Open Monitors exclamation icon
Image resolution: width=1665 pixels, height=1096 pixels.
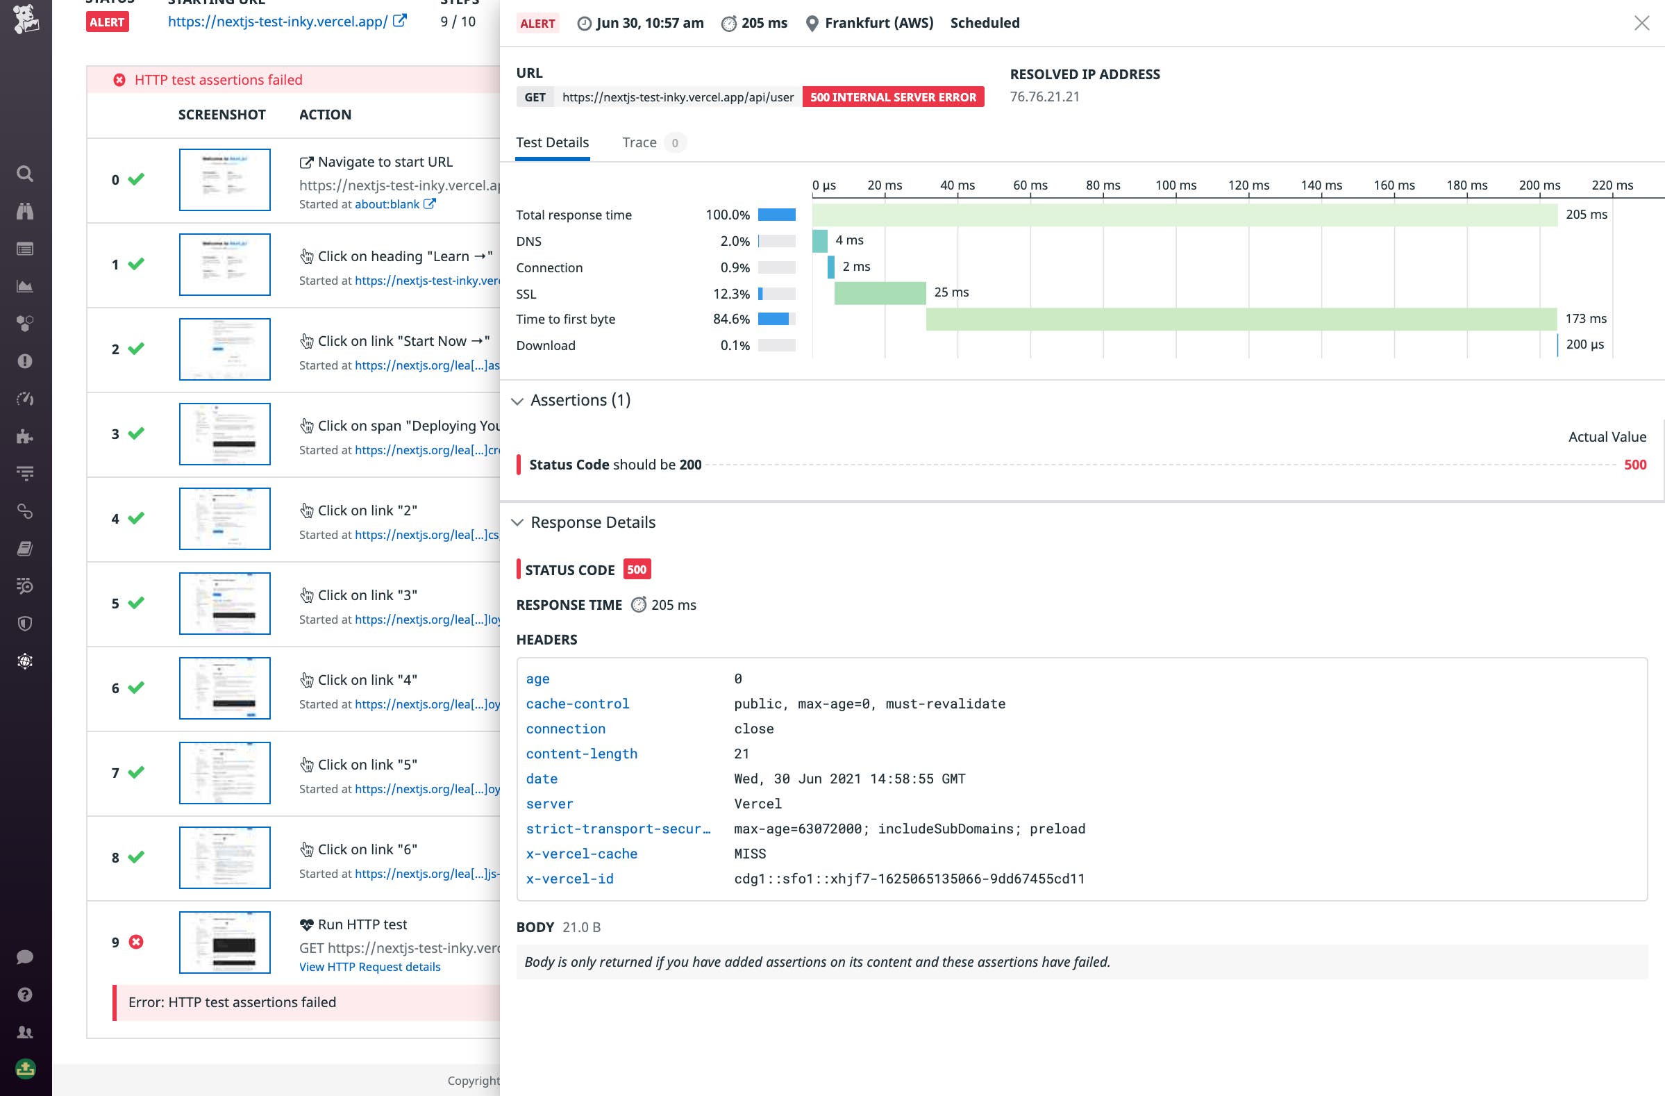(25, 361)
